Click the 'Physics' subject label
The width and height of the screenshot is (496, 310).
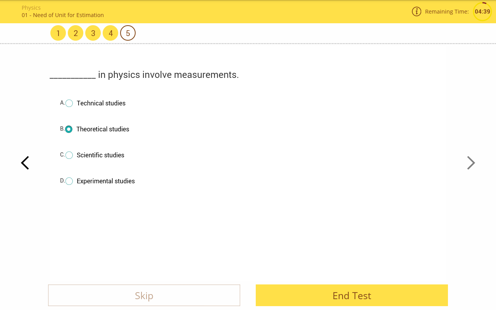click(x=31, y=8)
